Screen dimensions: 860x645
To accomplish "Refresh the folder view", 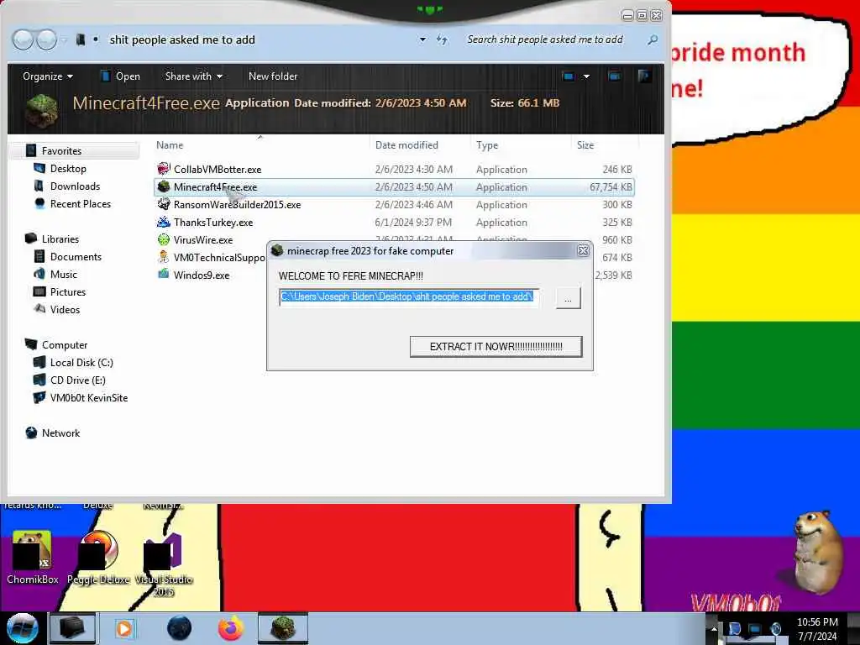I will coord(442,39).
